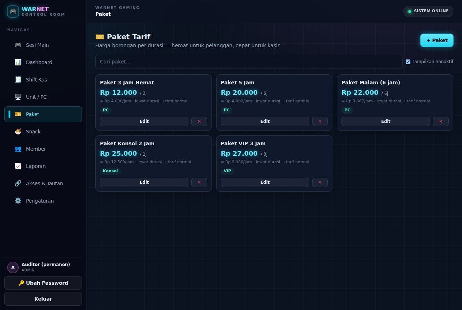Click the Snack bowl icon
462x310 pixels.
pos(18,132)
